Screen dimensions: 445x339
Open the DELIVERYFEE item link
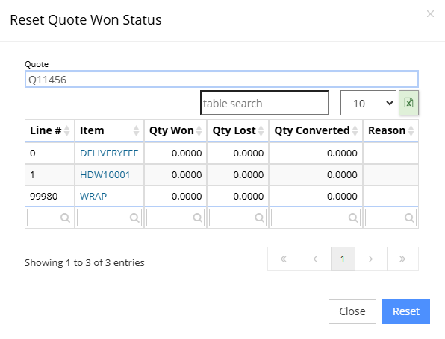pos(109,153)
